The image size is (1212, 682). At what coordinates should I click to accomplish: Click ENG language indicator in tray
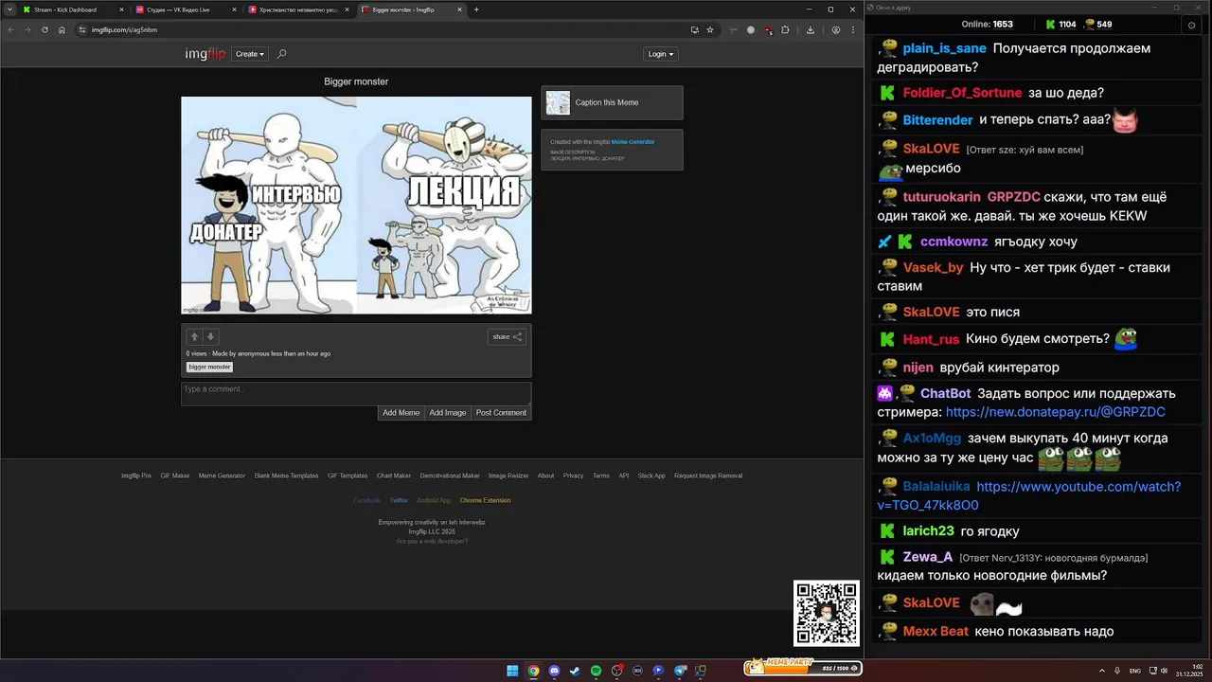(1135, 671)
